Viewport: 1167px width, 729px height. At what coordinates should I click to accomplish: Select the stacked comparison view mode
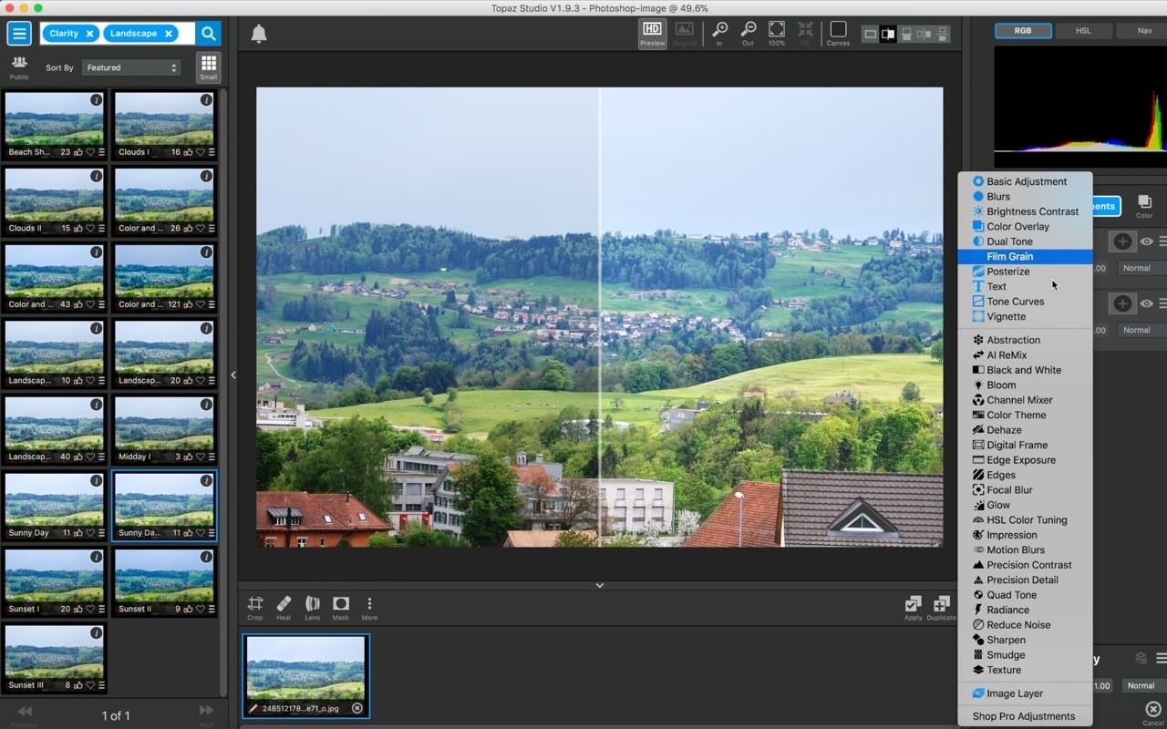[941, 35]
